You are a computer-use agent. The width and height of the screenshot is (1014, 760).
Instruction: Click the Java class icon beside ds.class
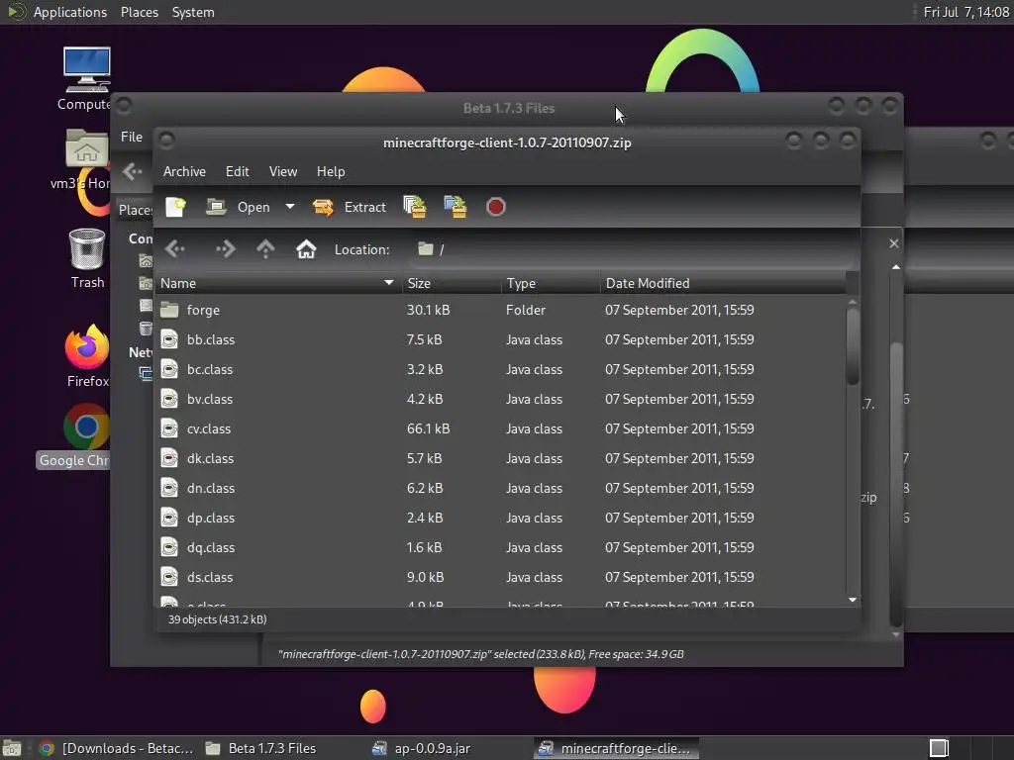tap(169, 578)
